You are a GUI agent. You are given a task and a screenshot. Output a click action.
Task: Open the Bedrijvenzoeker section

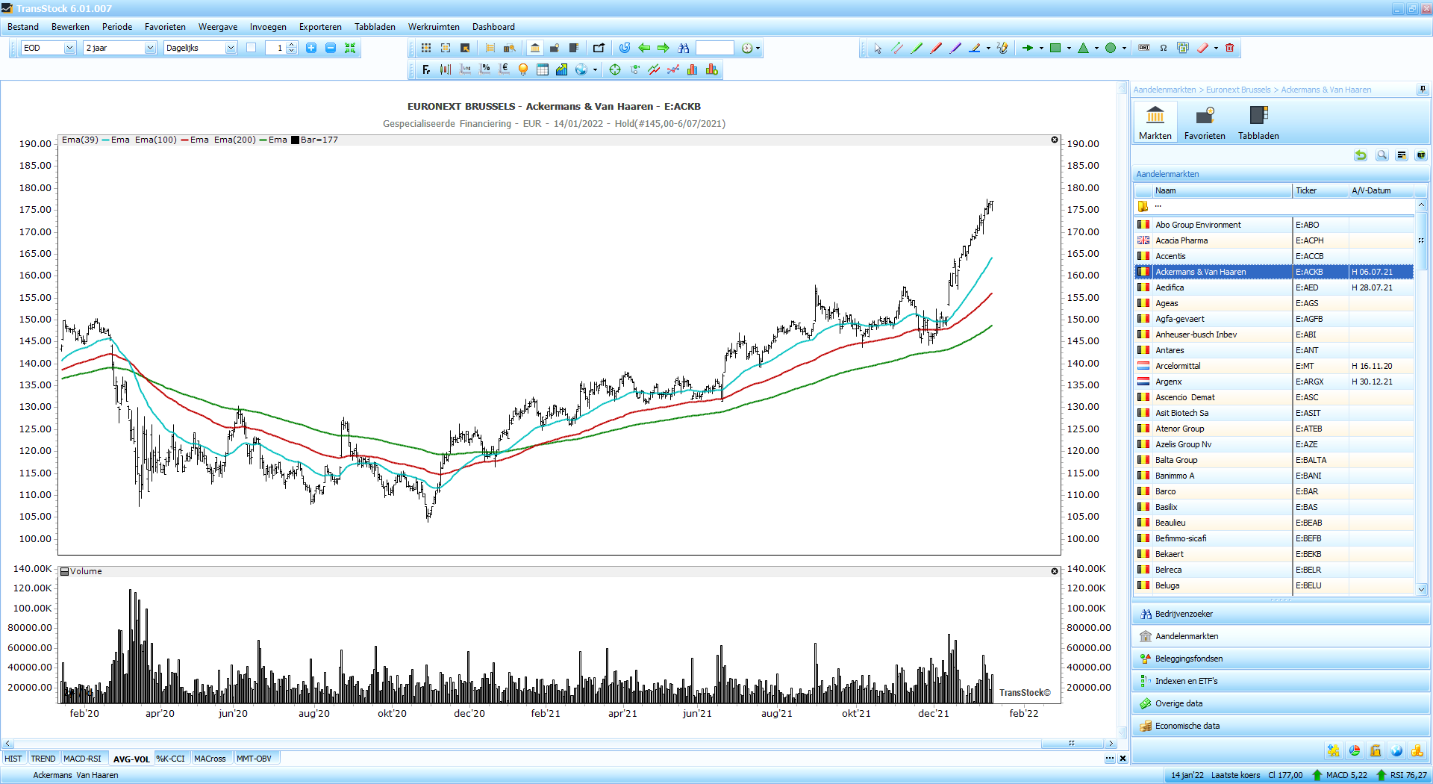click(x=1281, y=614)
